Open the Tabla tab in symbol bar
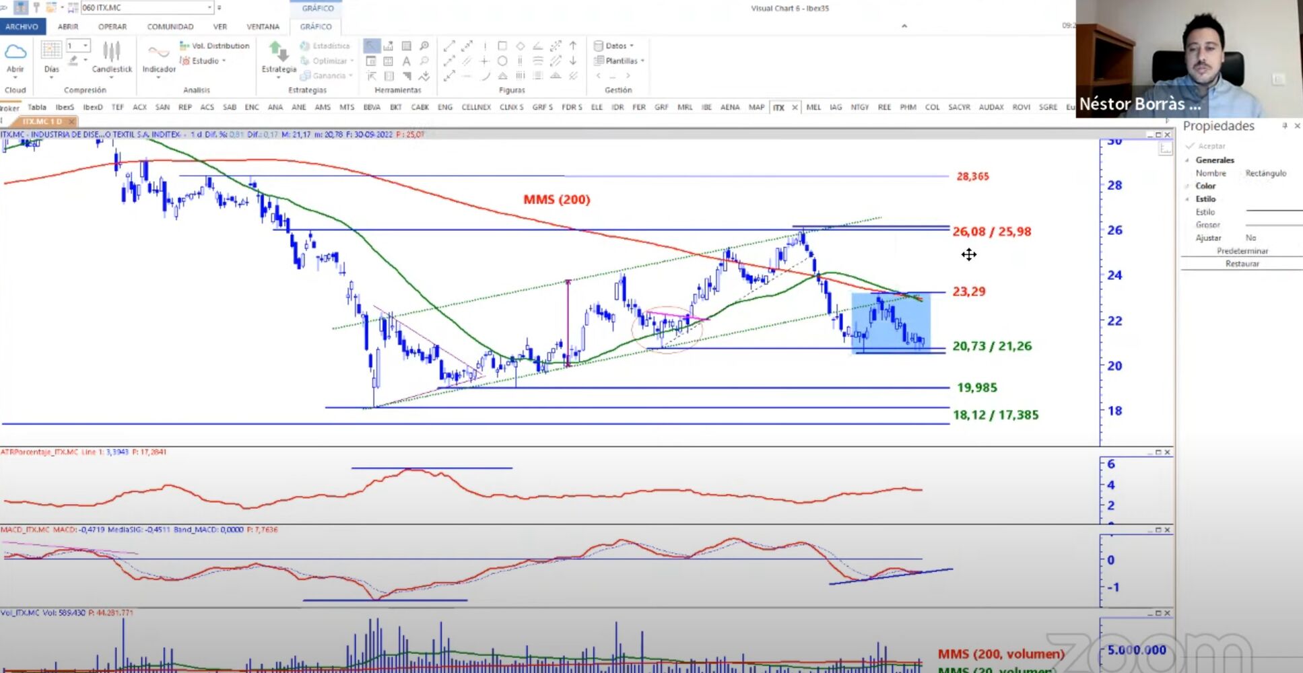 point(37,107)
